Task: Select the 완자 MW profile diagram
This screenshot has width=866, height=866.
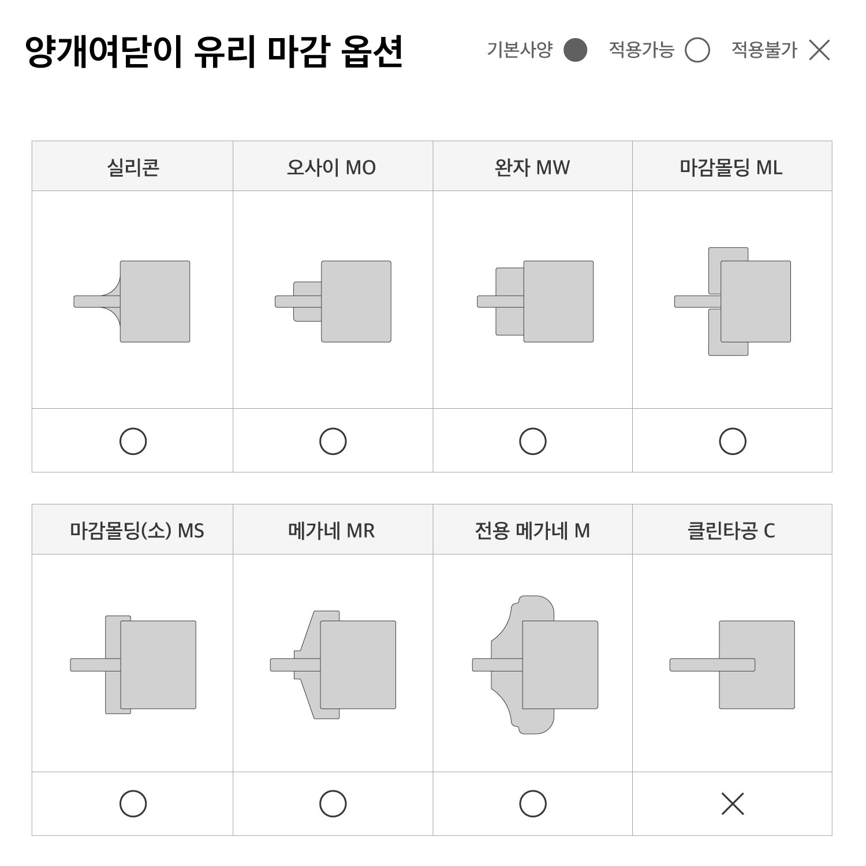Action: click(535, 301)
